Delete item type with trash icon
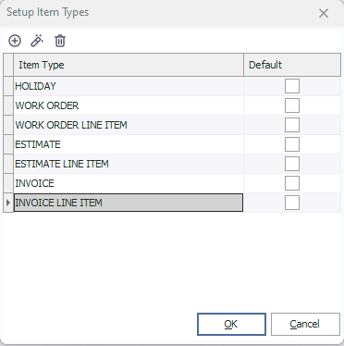The height and width of the screenshot is (346, 344). (x=60, y=41)
